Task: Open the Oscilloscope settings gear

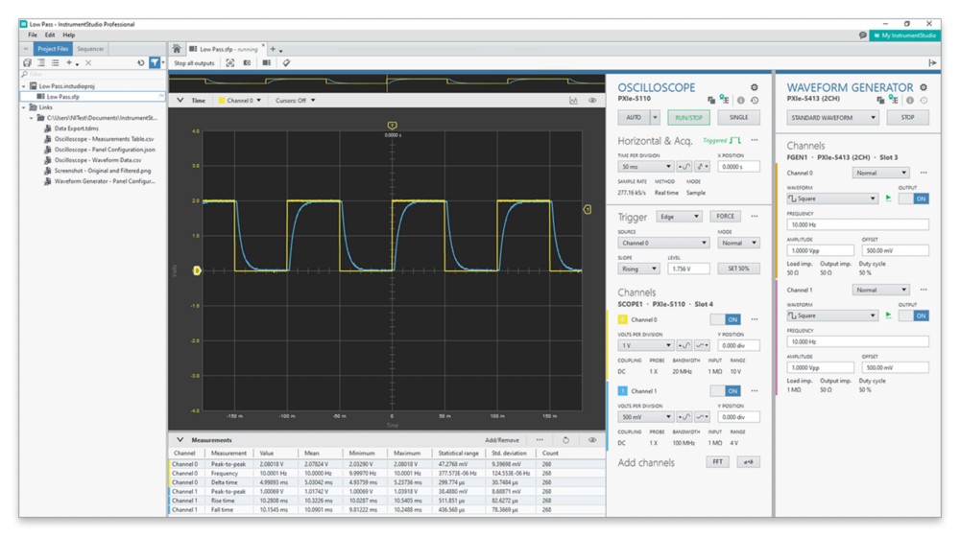Action: tap(754, 87)
